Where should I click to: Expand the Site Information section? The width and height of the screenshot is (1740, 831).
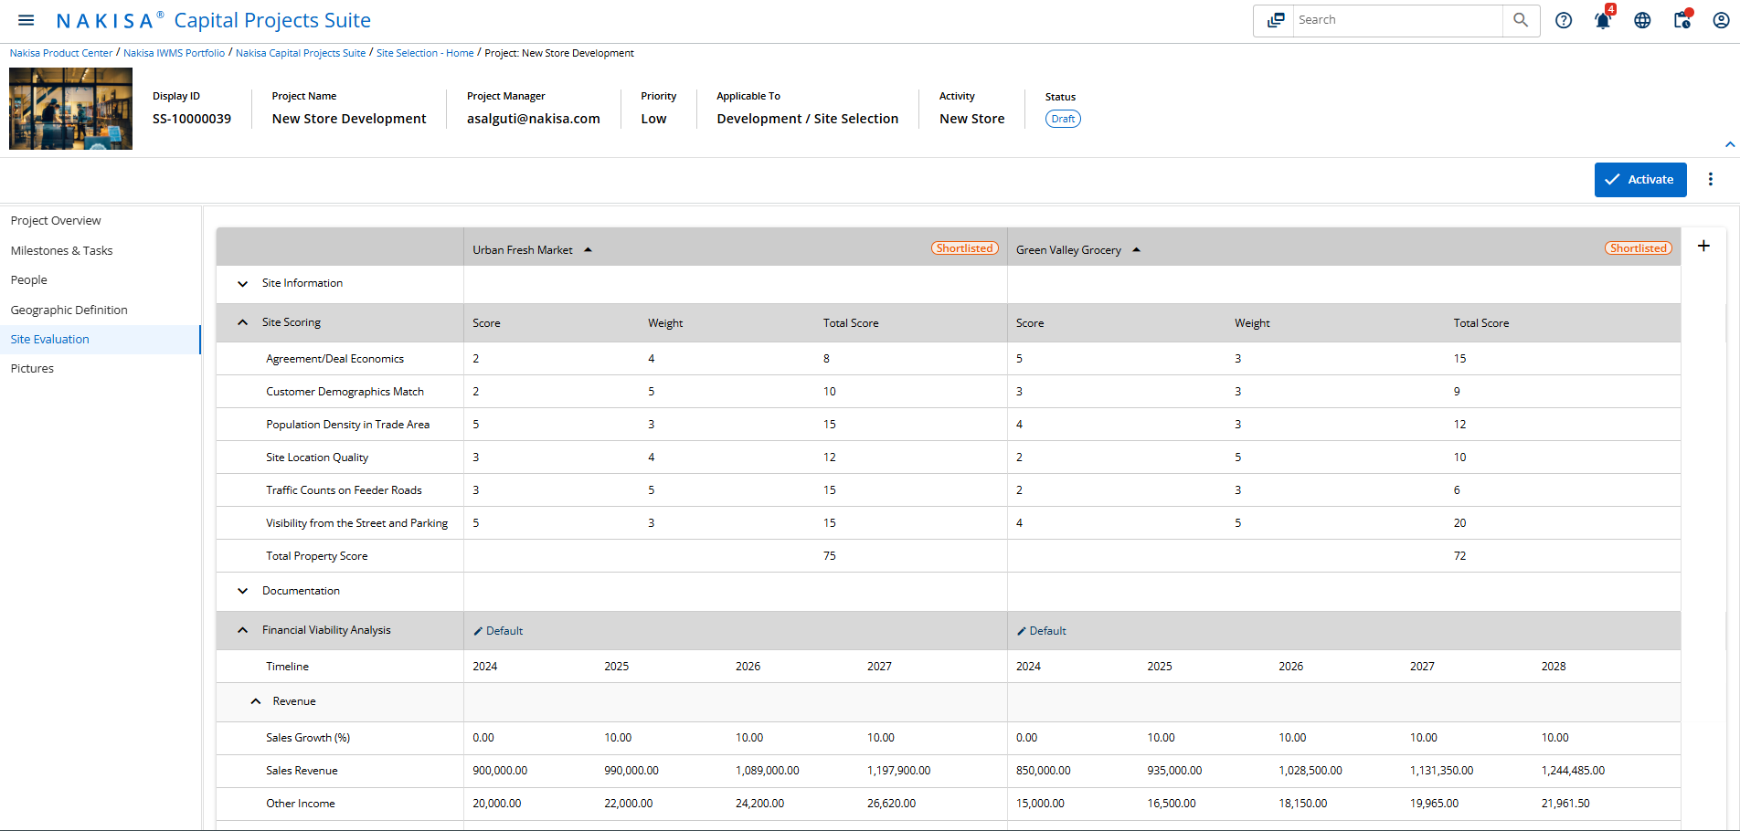(x=242, y=284)
